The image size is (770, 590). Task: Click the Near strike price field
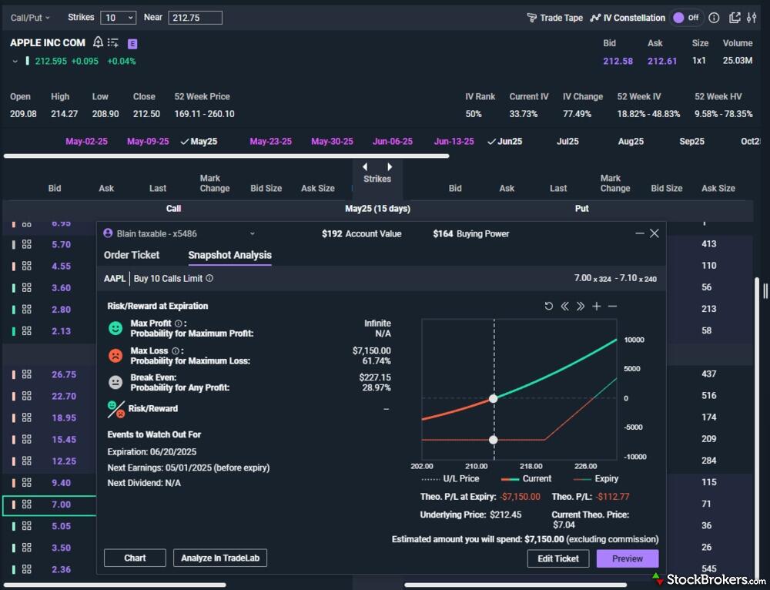pos(195,18)
